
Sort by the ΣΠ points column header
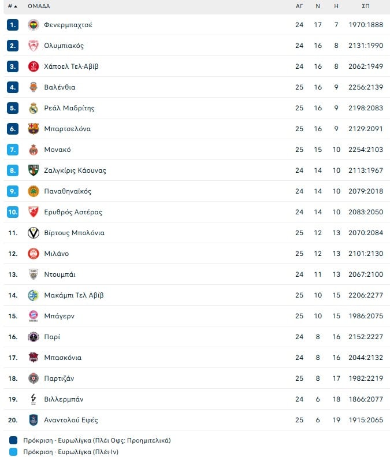[x=366, y=6]
